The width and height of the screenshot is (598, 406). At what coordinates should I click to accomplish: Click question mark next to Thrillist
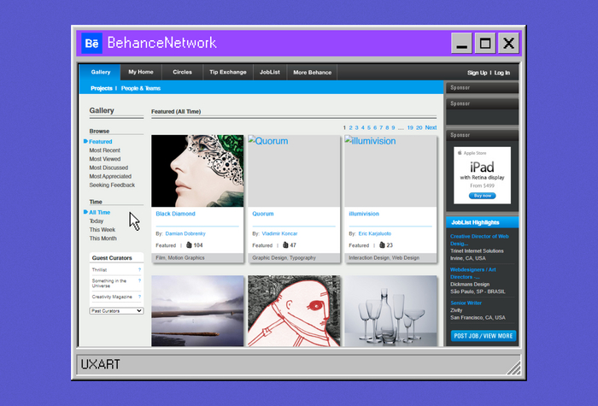coord(139,270)
